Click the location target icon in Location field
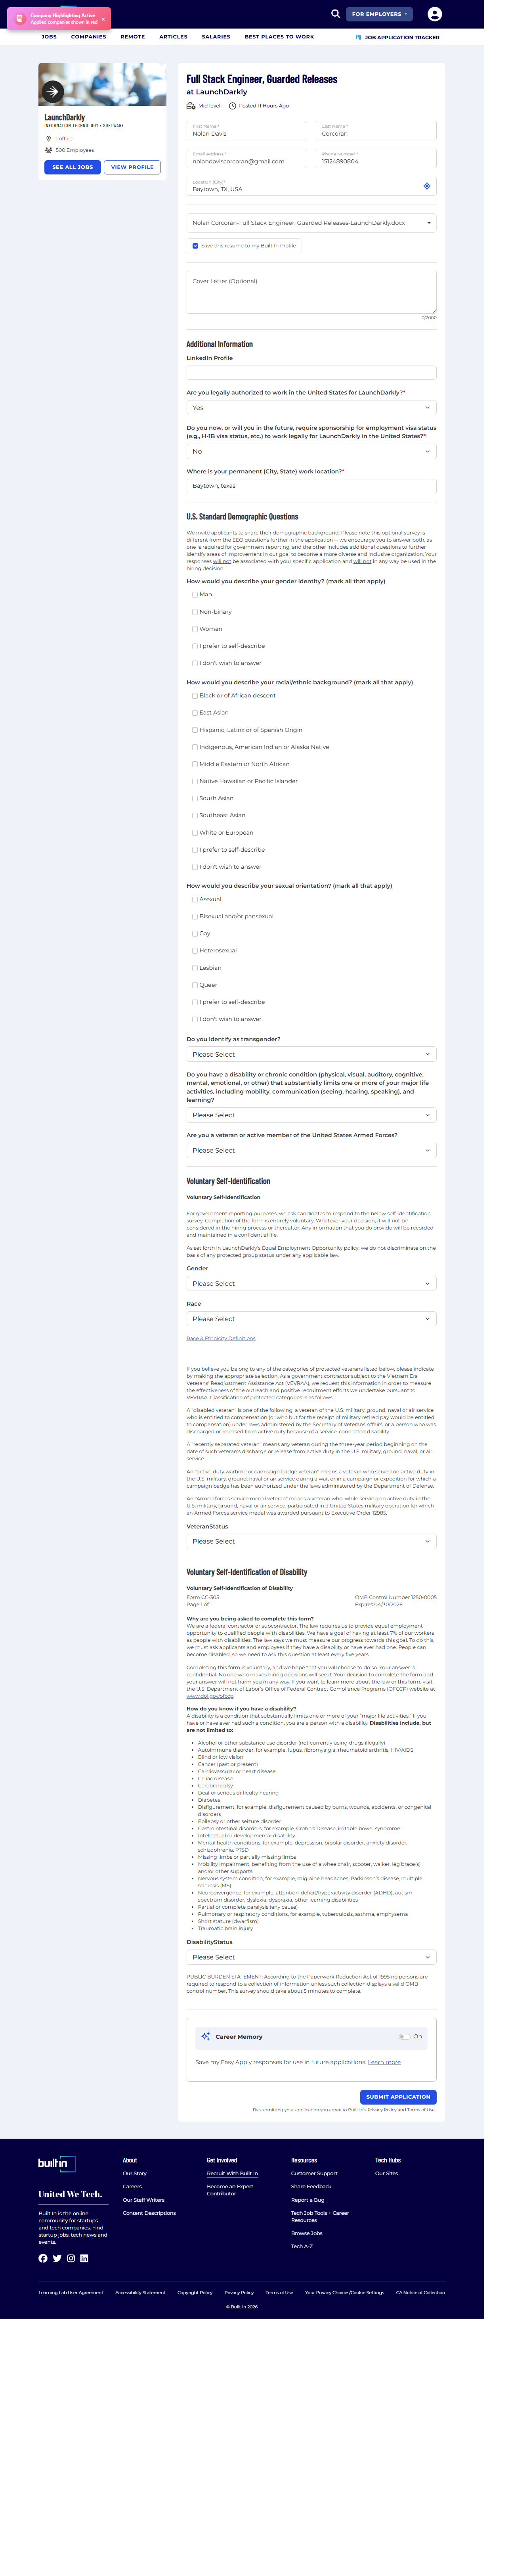Image resolution: width=531 pixels, height=2576 pixels. (x=427, y=186)
